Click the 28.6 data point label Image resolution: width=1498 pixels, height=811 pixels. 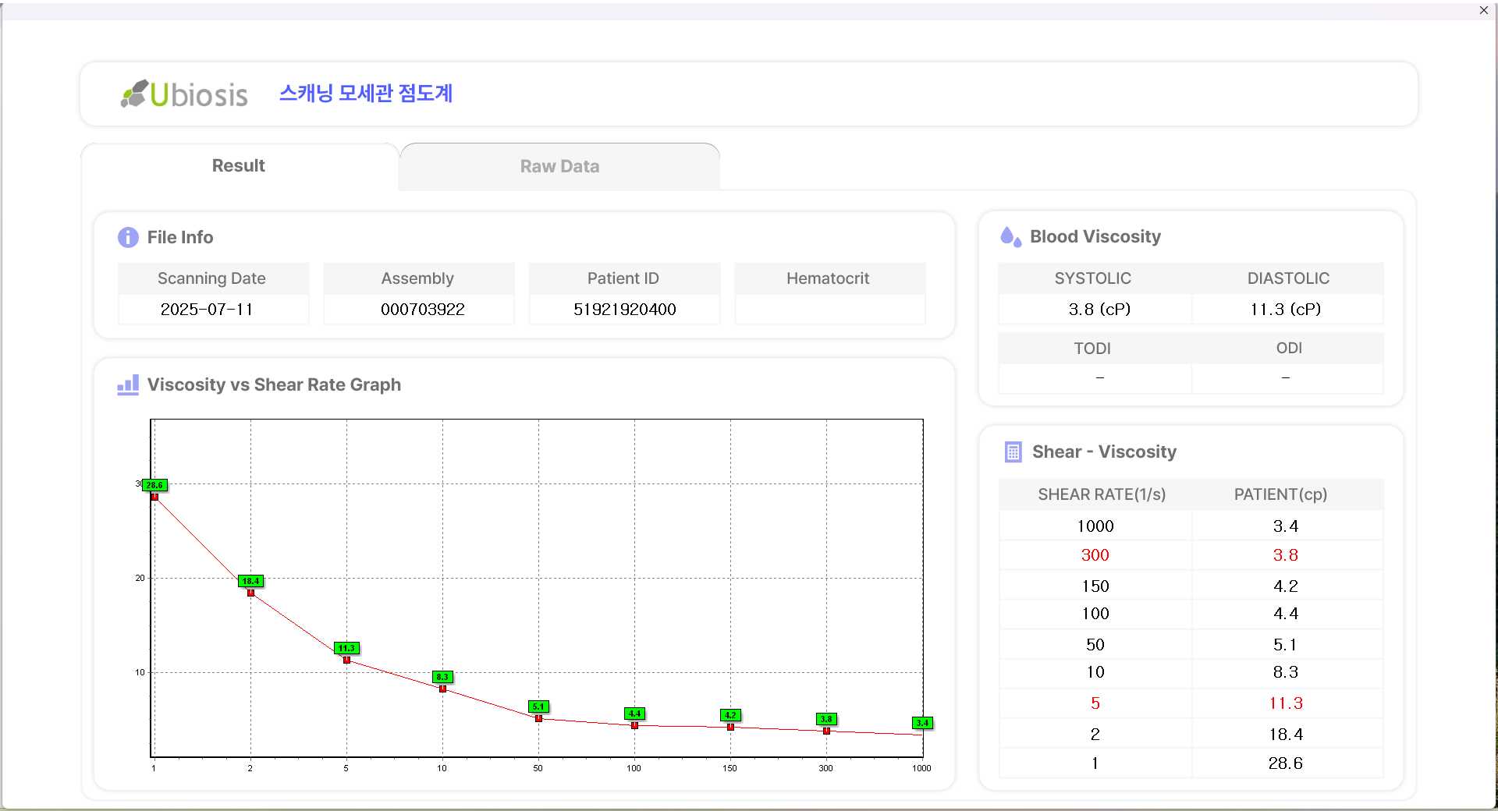(154, 485)
